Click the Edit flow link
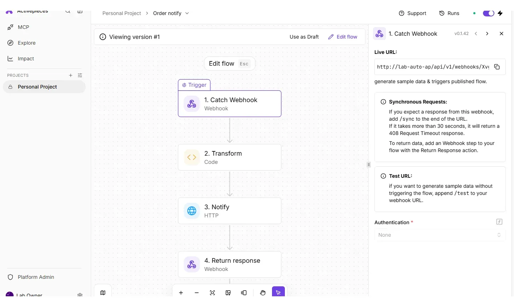 (343, 37)
